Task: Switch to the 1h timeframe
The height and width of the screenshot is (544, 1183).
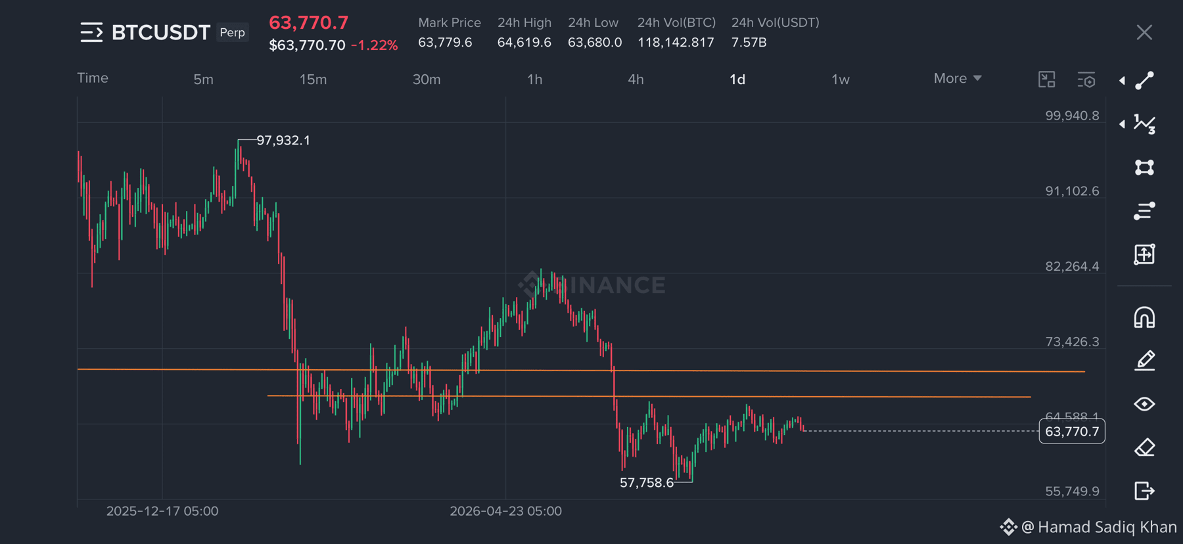Action: [535, 79]
